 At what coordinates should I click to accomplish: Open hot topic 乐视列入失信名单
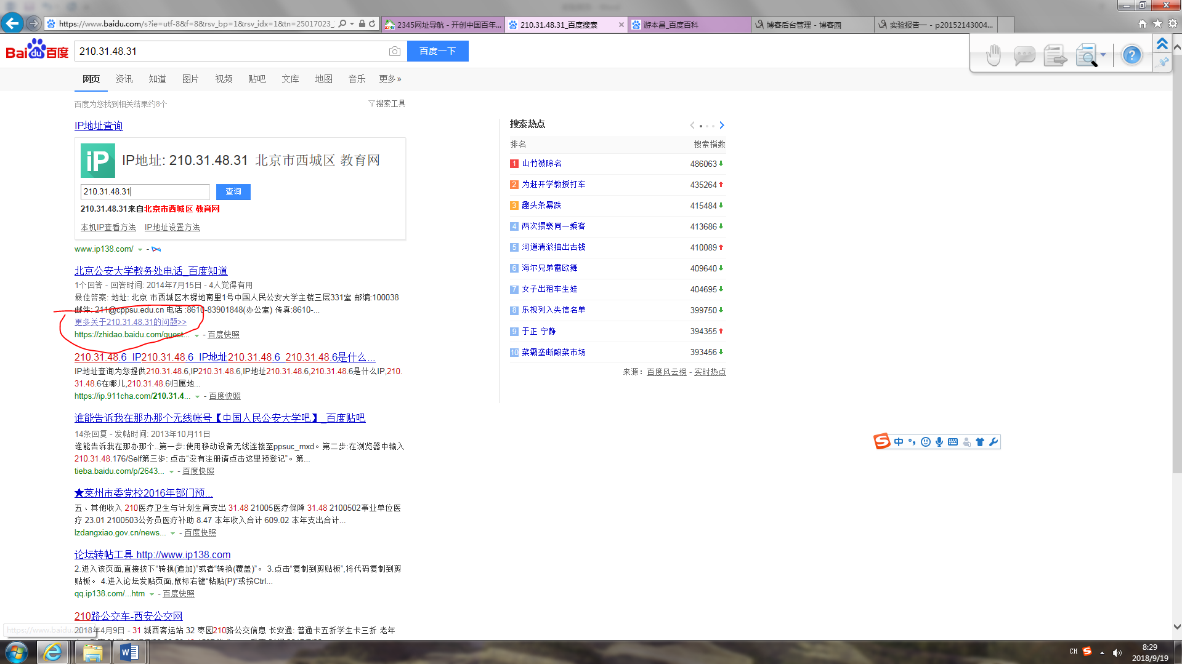[554, 310]
